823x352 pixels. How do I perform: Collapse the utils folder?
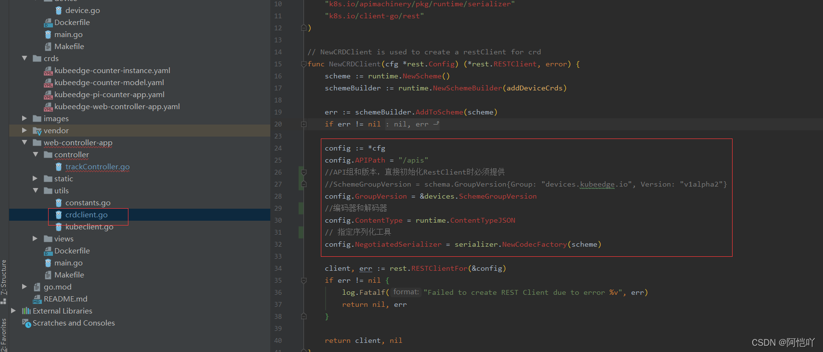[x=35, y=190]
